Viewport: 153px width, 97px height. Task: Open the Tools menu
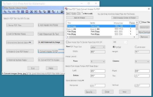11,8
